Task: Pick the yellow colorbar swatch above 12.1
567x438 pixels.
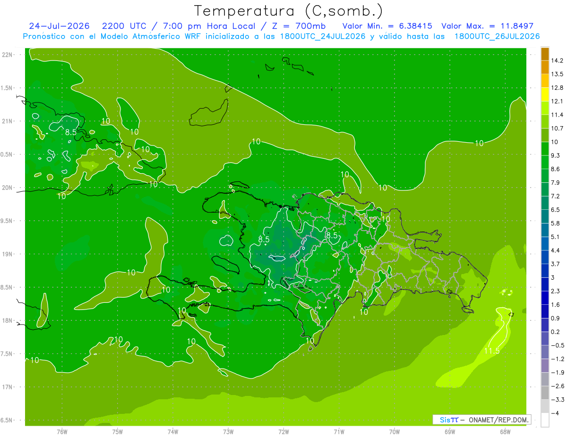Action: [x=545, y=94]
